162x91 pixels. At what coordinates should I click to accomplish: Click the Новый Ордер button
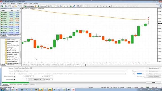pos(29,6)
